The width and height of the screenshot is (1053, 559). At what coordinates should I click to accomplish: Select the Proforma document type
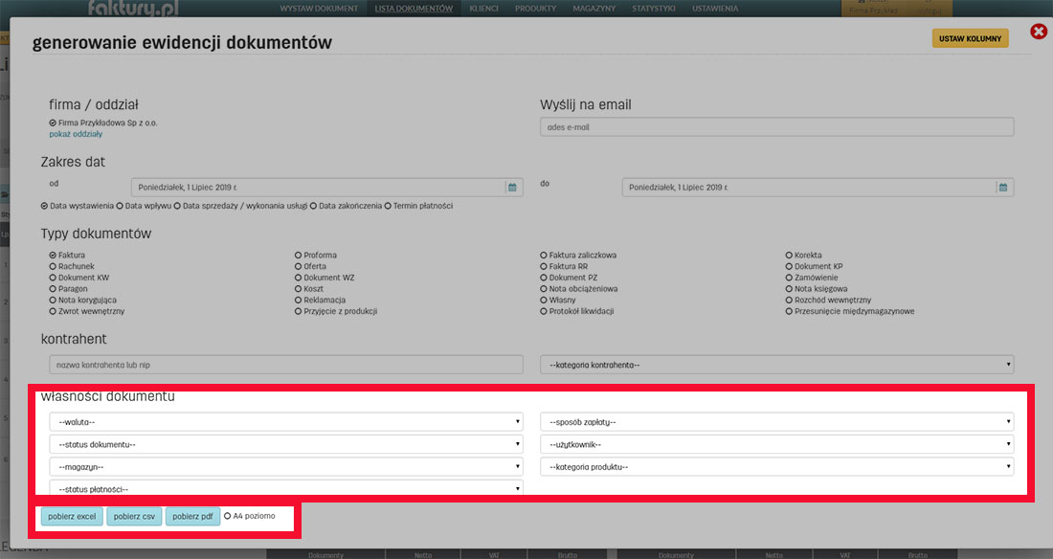pyautogui.click(x=299, y=256)
